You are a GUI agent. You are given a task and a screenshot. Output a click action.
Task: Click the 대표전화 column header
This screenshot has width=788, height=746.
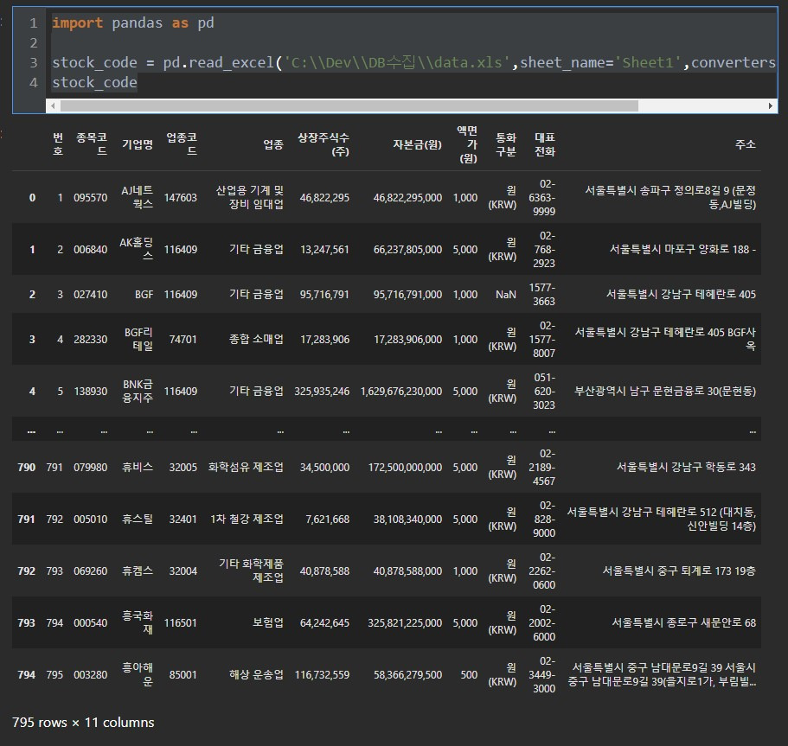click(x=545, y=144)
